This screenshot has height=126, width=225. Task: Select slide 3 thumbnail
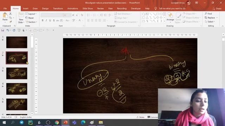[x=17, y=73]
